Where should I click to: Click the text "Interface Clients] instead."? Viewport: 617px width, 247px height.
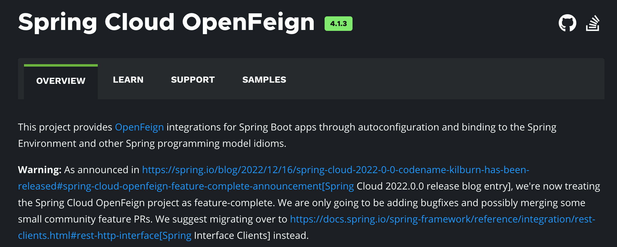coord(251,235)
